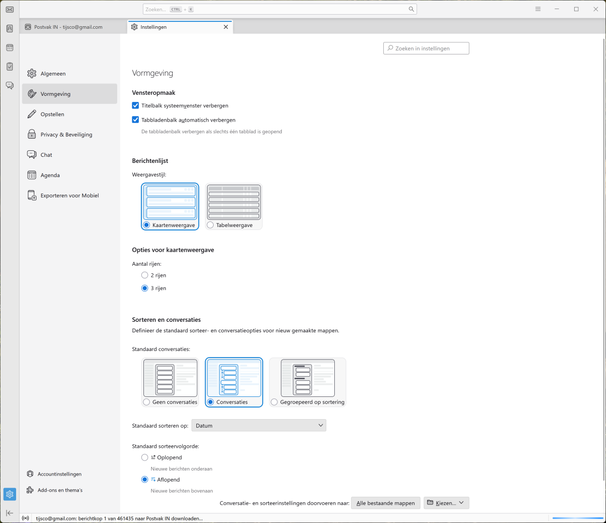
Task: Open the Chat space icon
Action: click(10, 85)
